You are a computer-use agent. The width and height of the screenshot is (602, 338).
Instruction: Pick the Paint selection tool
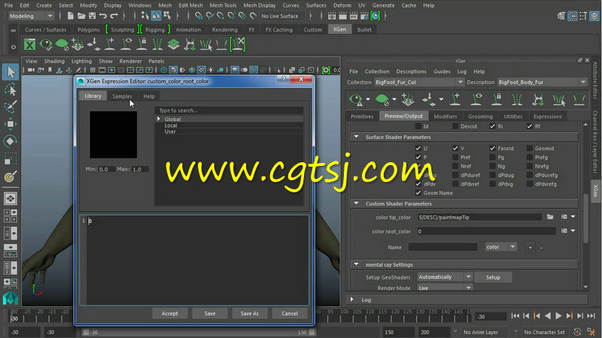click(11, 107)
